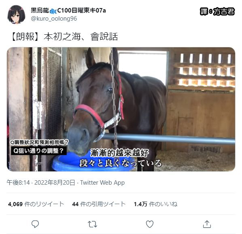
Task: Like the tweet with the heart icon
Action: point(150,224)
